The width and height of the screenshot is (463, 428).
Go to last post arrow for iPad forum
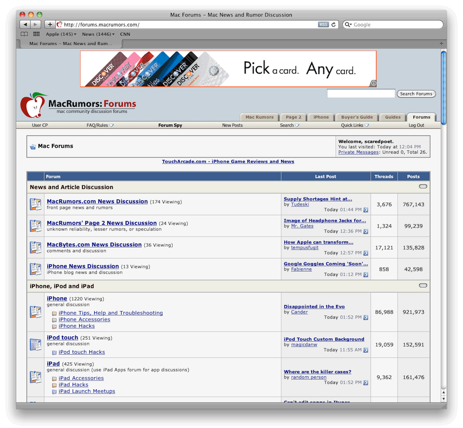pos(366,383)
